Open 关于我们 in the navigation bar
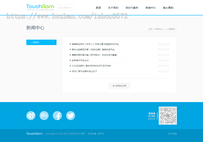 [113, 8]
